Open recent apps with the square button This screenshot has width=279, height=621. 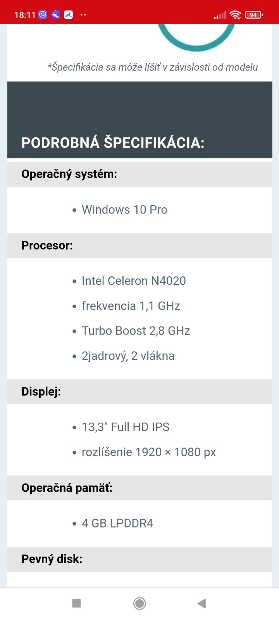(76, 603)
